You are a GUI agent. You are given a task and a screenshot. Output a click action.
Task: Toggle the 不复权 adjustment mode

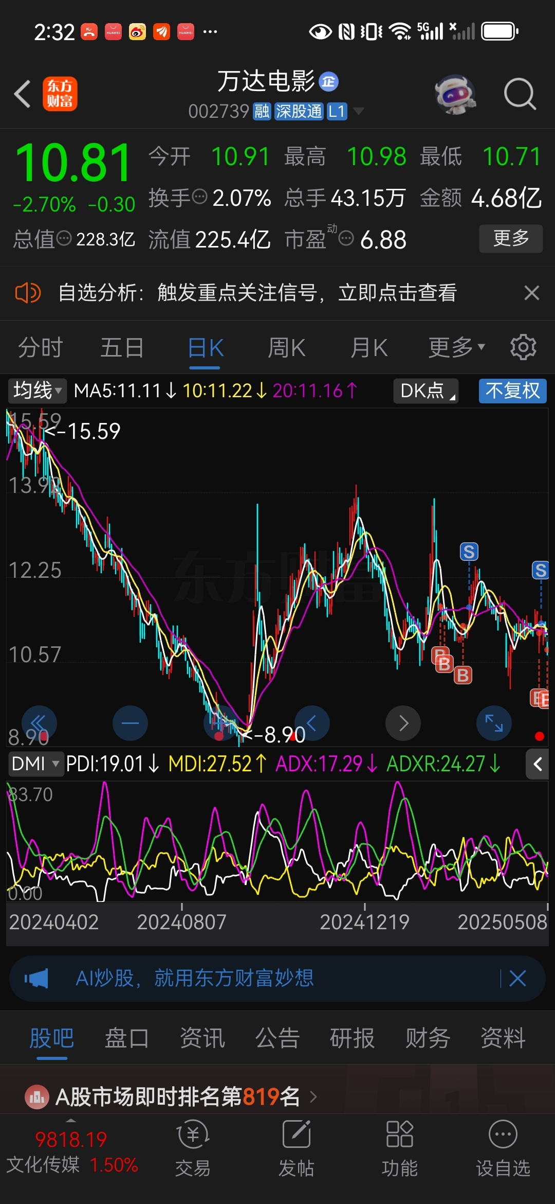512,391
